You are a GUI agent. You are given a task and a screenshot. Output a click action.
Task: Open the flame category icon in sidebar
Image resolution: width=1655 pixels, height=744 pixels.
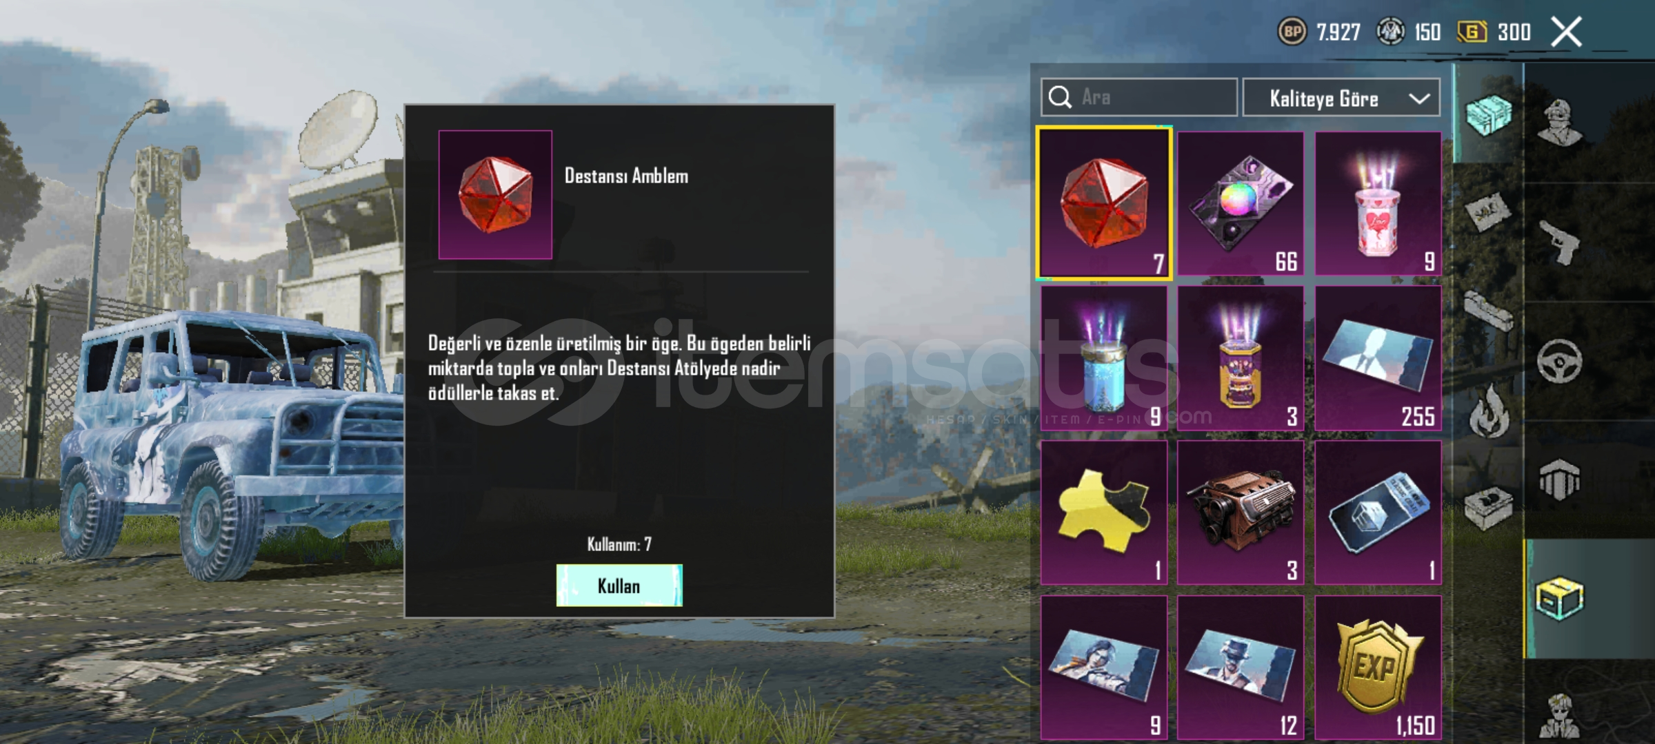point(1489,411)
